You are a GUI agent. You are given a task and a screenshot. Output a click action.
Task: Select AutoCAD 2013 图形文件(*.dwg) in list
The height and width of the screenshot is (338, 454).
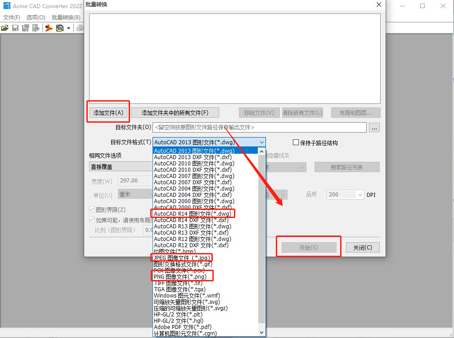pyautogui.click(x=205, y=151)
